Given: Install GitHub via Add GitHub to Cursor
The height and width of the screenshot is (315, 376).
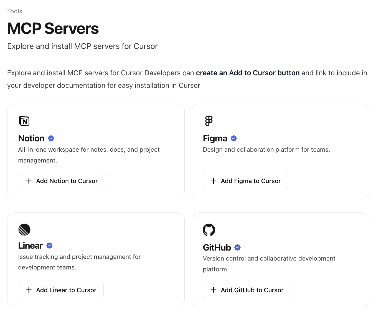Looking at the screenshot, I should pos(247,290).
